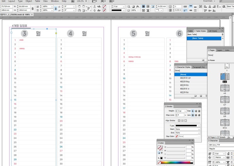Screen dimensions: 234x166
Task: Click the W width input field
Action: point(24,6)
